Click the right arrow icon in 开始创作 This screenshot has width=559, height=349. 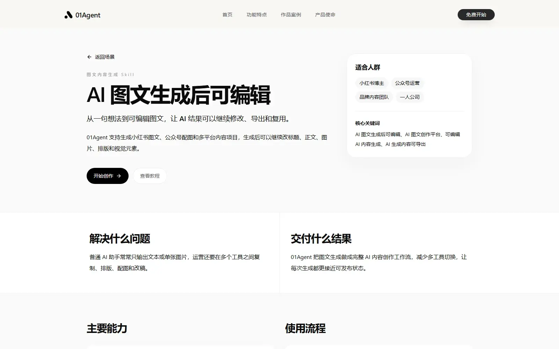[x=119, y=176]
